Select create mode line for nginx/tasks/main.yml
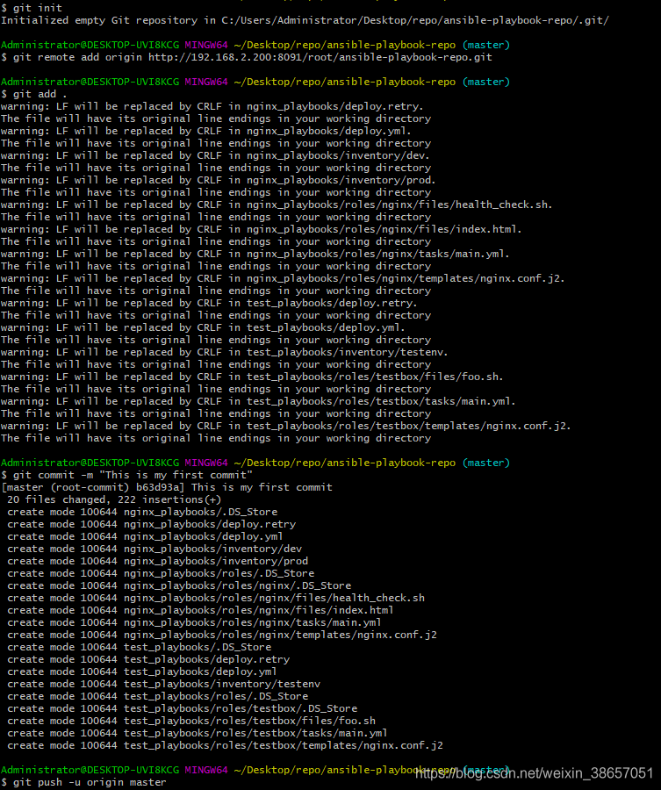Screen dimensions: 661x790 (x=195, y=622)
